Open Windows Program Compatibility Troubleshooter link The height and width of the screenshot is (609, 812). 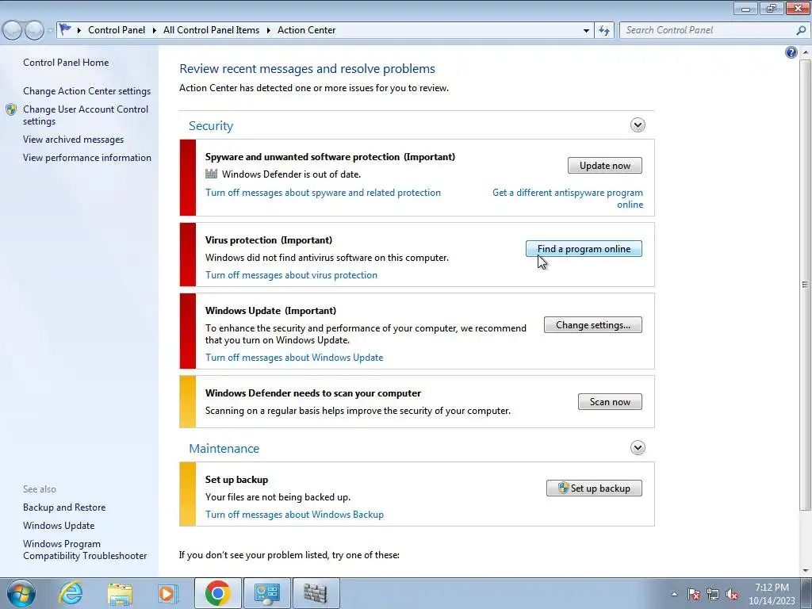[x=85, y=550]
